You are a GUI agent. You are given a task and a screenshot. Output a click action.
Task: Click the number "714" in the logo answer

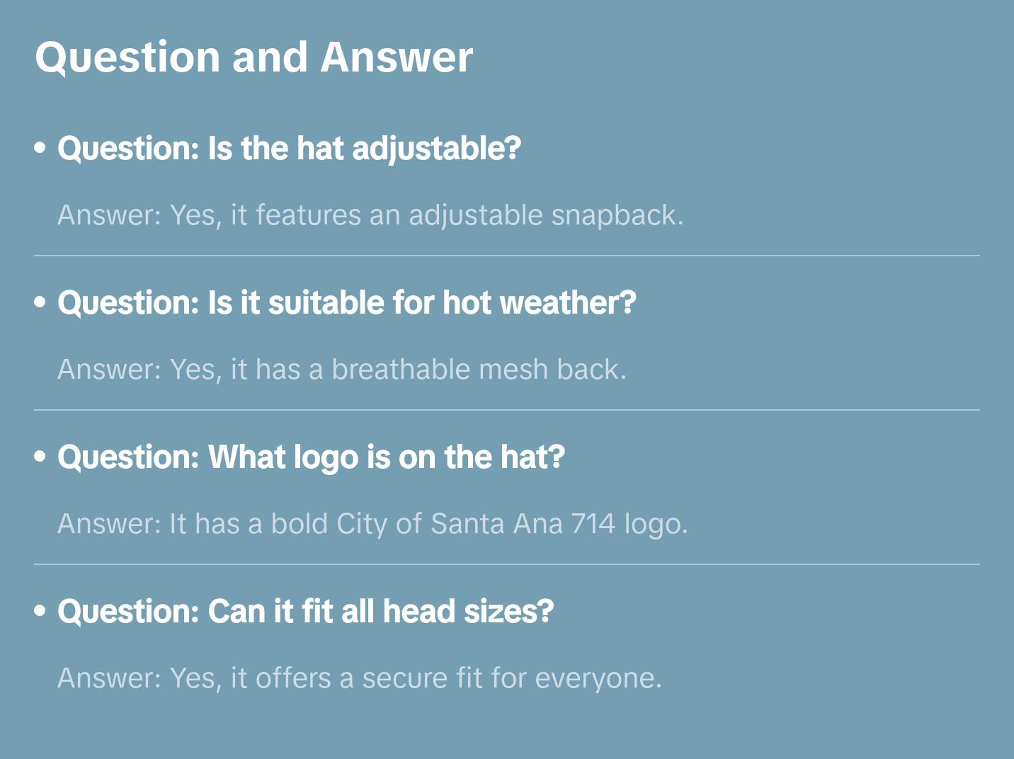pyautogui.click(x=593, y=524)
